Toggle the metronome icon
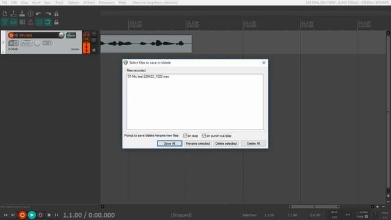391x220 pixels. click(56, 13)
